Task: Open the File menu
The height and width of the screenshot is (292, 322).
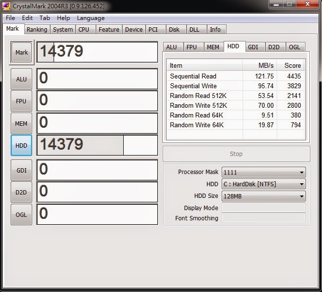Action: coord(10,18)
